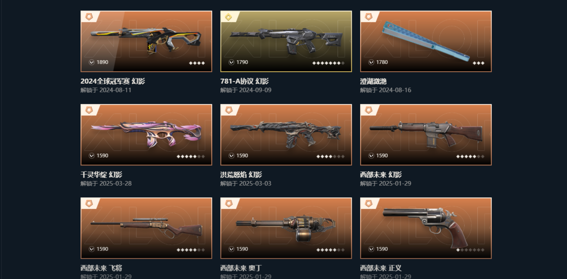Click the tier badge icon on 澄湖潋滟 card

(x=368, y=17)
